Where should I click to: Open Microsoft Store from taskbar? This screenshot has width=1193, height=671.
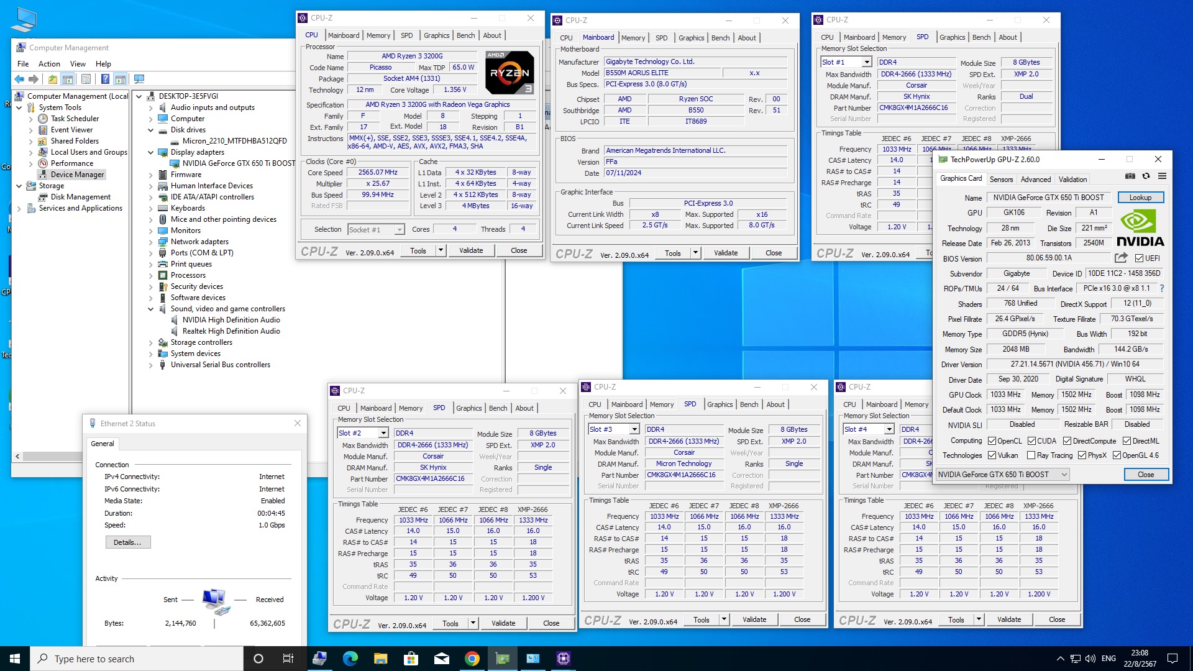click(411, 659)
